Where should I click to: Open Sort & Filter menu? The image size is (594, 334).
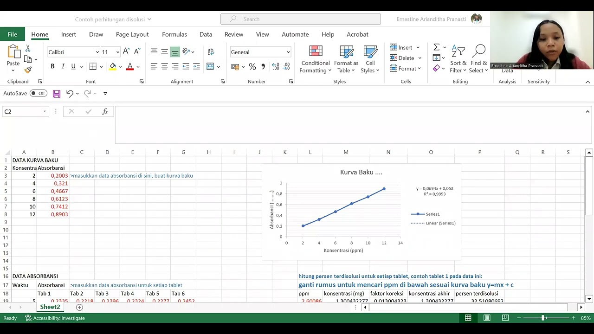click(458, 59)
